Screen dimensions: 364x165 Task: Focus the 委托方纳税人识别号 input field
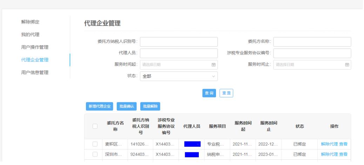[178, 42]
